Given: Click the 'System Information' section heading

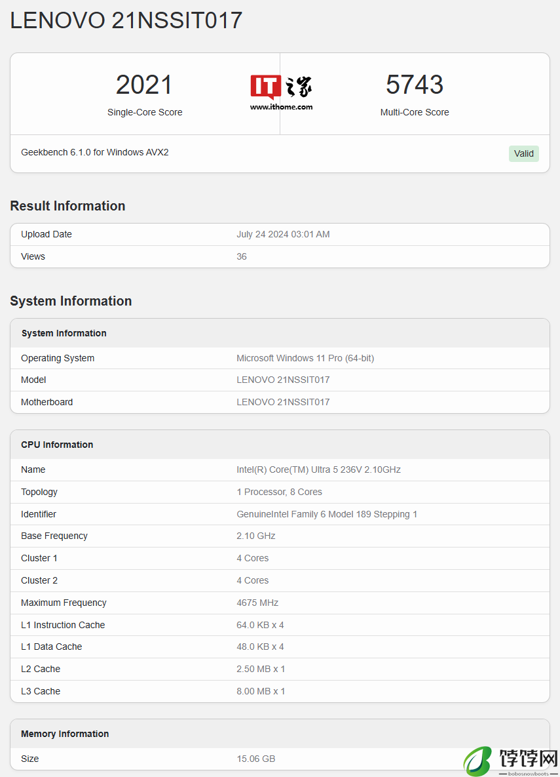Looking at the screenshot, I should pos(71,301).
